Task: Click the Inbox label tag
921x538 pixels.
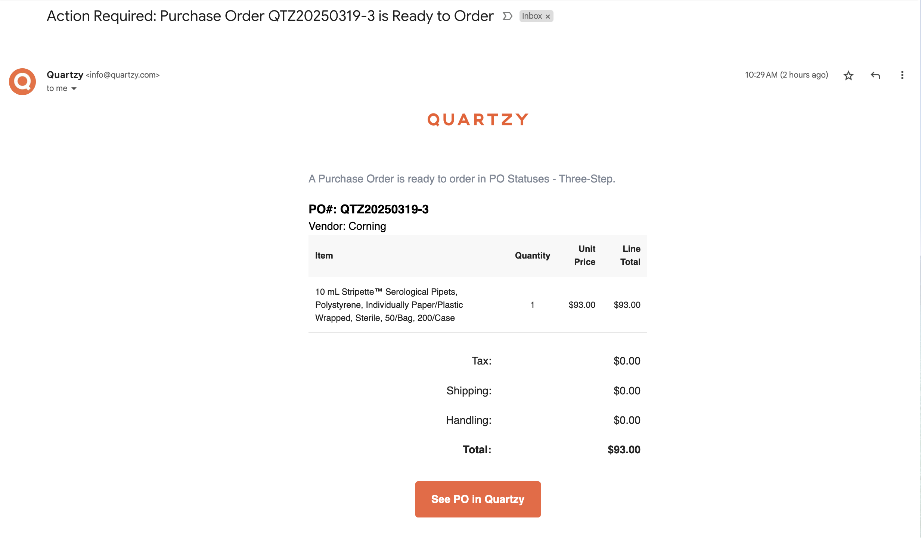Action: (x=532, y=16)
